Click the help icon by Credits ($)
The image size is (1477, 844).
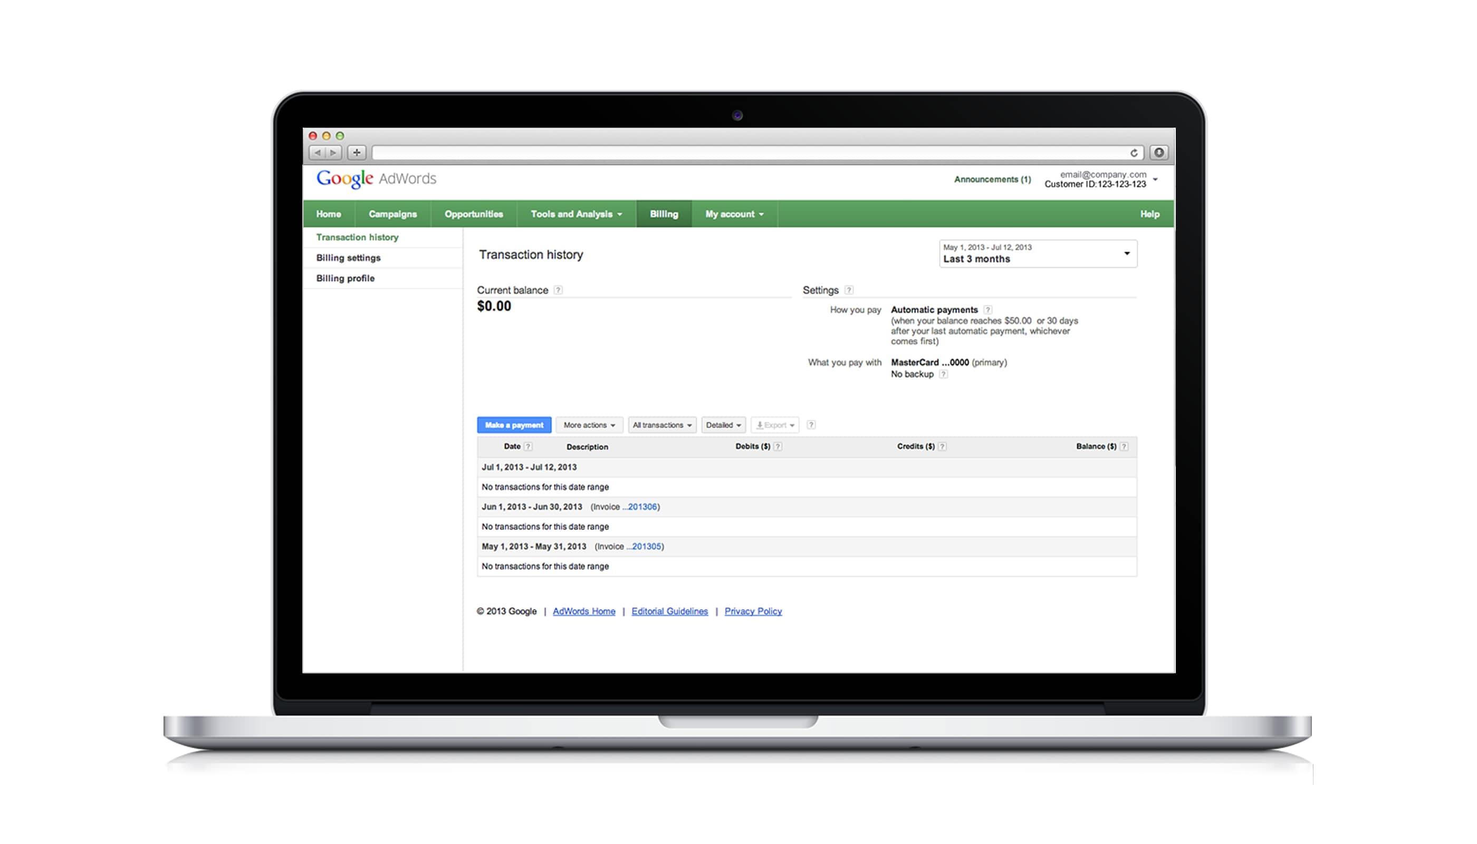click(x=943, y=447)
